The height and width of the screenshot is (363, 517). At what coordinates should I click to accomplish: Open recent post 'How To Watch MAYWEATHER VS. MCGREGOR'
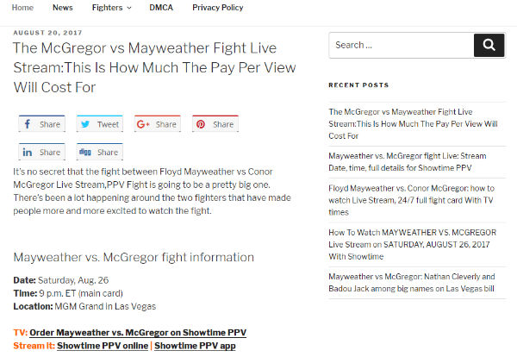[x=412, y=244]
